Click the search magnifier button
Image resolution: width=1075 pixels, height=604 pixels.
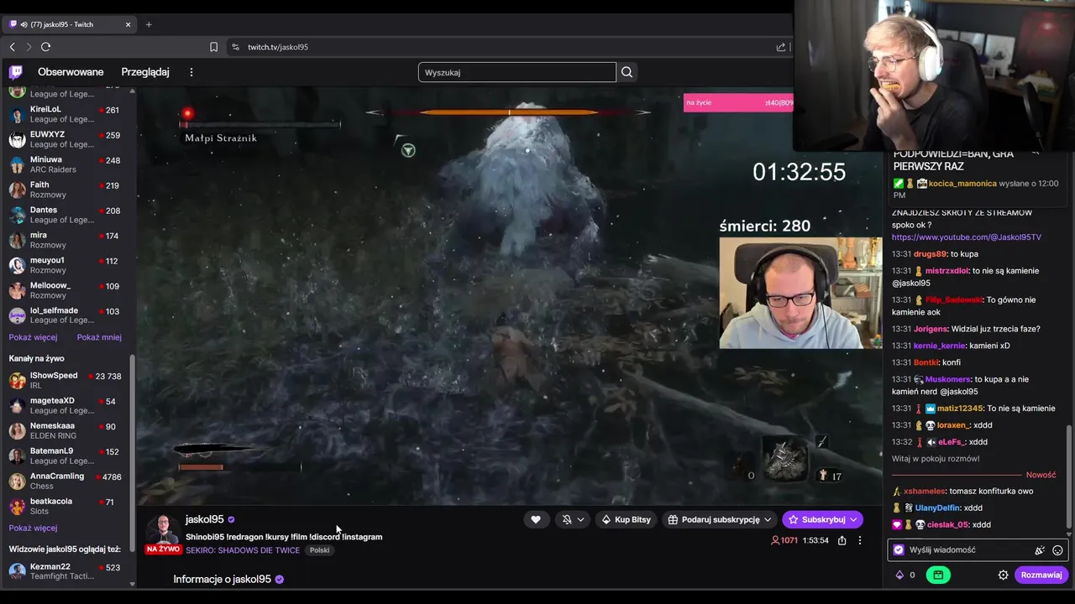[x=627, y=72]
